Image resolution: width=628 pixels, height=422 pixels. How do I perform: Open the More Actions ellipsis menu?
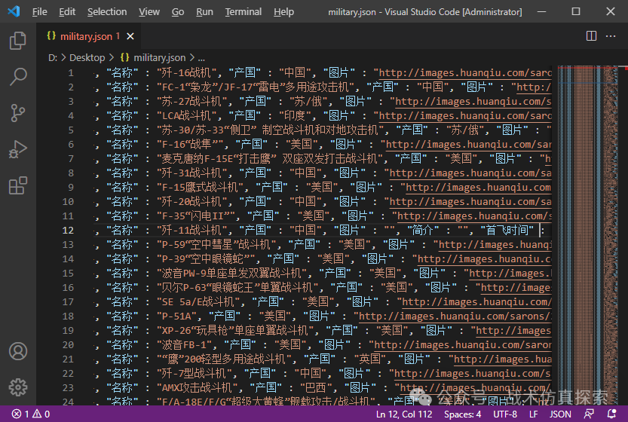tap(611, 36)
